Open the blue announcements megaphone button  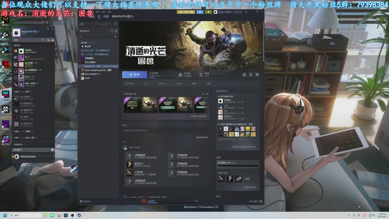[x=200, y=12]
